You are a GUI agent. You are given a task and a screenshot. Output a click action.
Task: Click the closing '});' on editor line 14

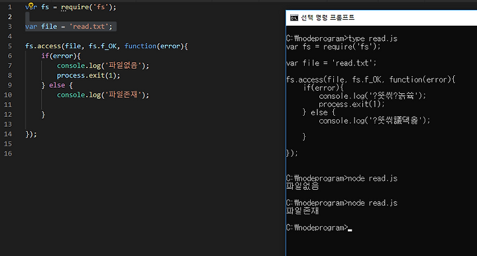click(31, 134)
